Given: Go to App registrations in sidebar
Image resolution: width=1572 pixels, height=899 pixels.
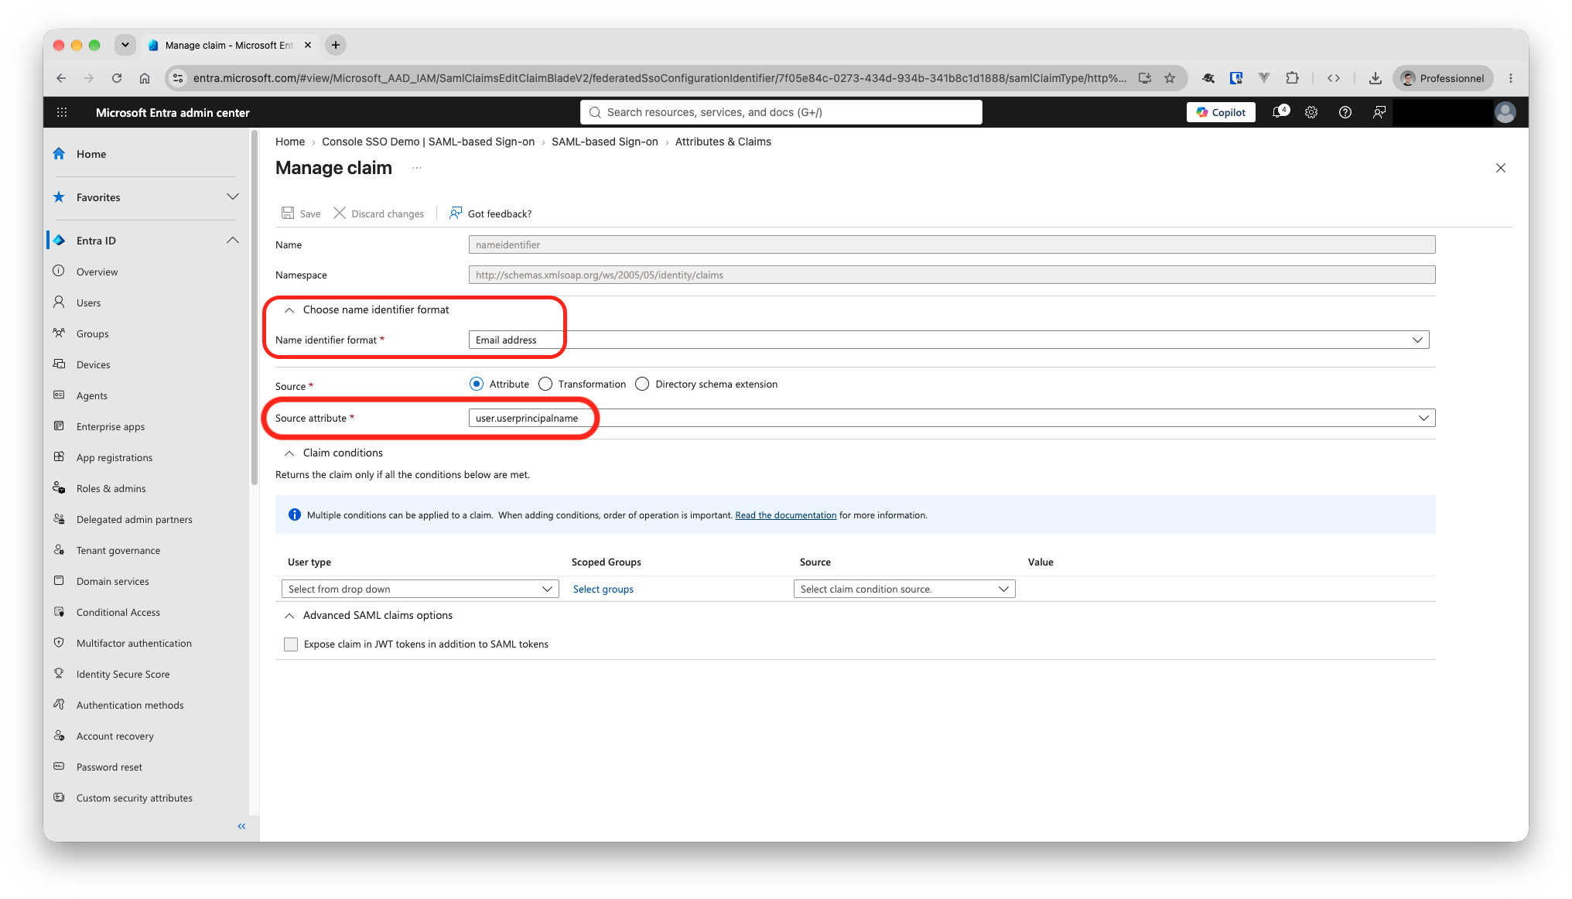Looking at the screenshot, I should click(x=114, y=457).
